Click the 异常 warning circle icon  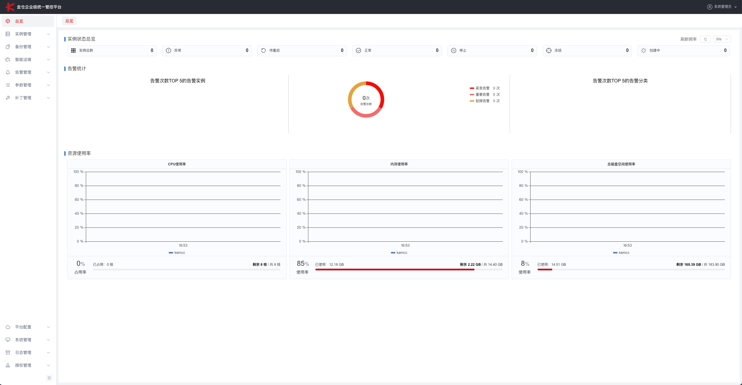[169, 50]
